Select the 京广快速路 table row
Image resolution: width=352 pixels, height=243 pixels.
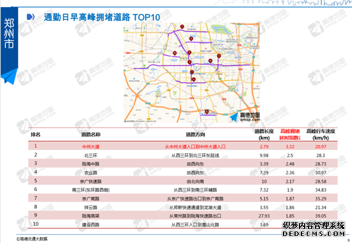coord(183,181)
